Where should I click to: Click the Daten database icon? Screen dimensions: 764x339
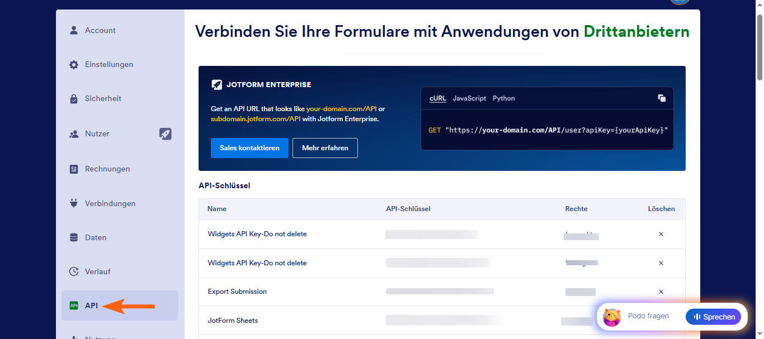click(74, 237)
